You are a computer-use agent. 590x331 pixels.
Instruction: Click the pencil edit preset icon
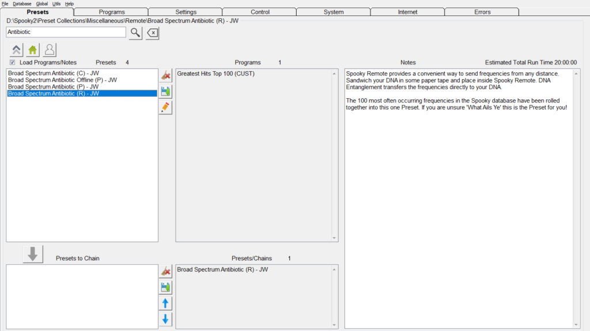coord(166,107)
